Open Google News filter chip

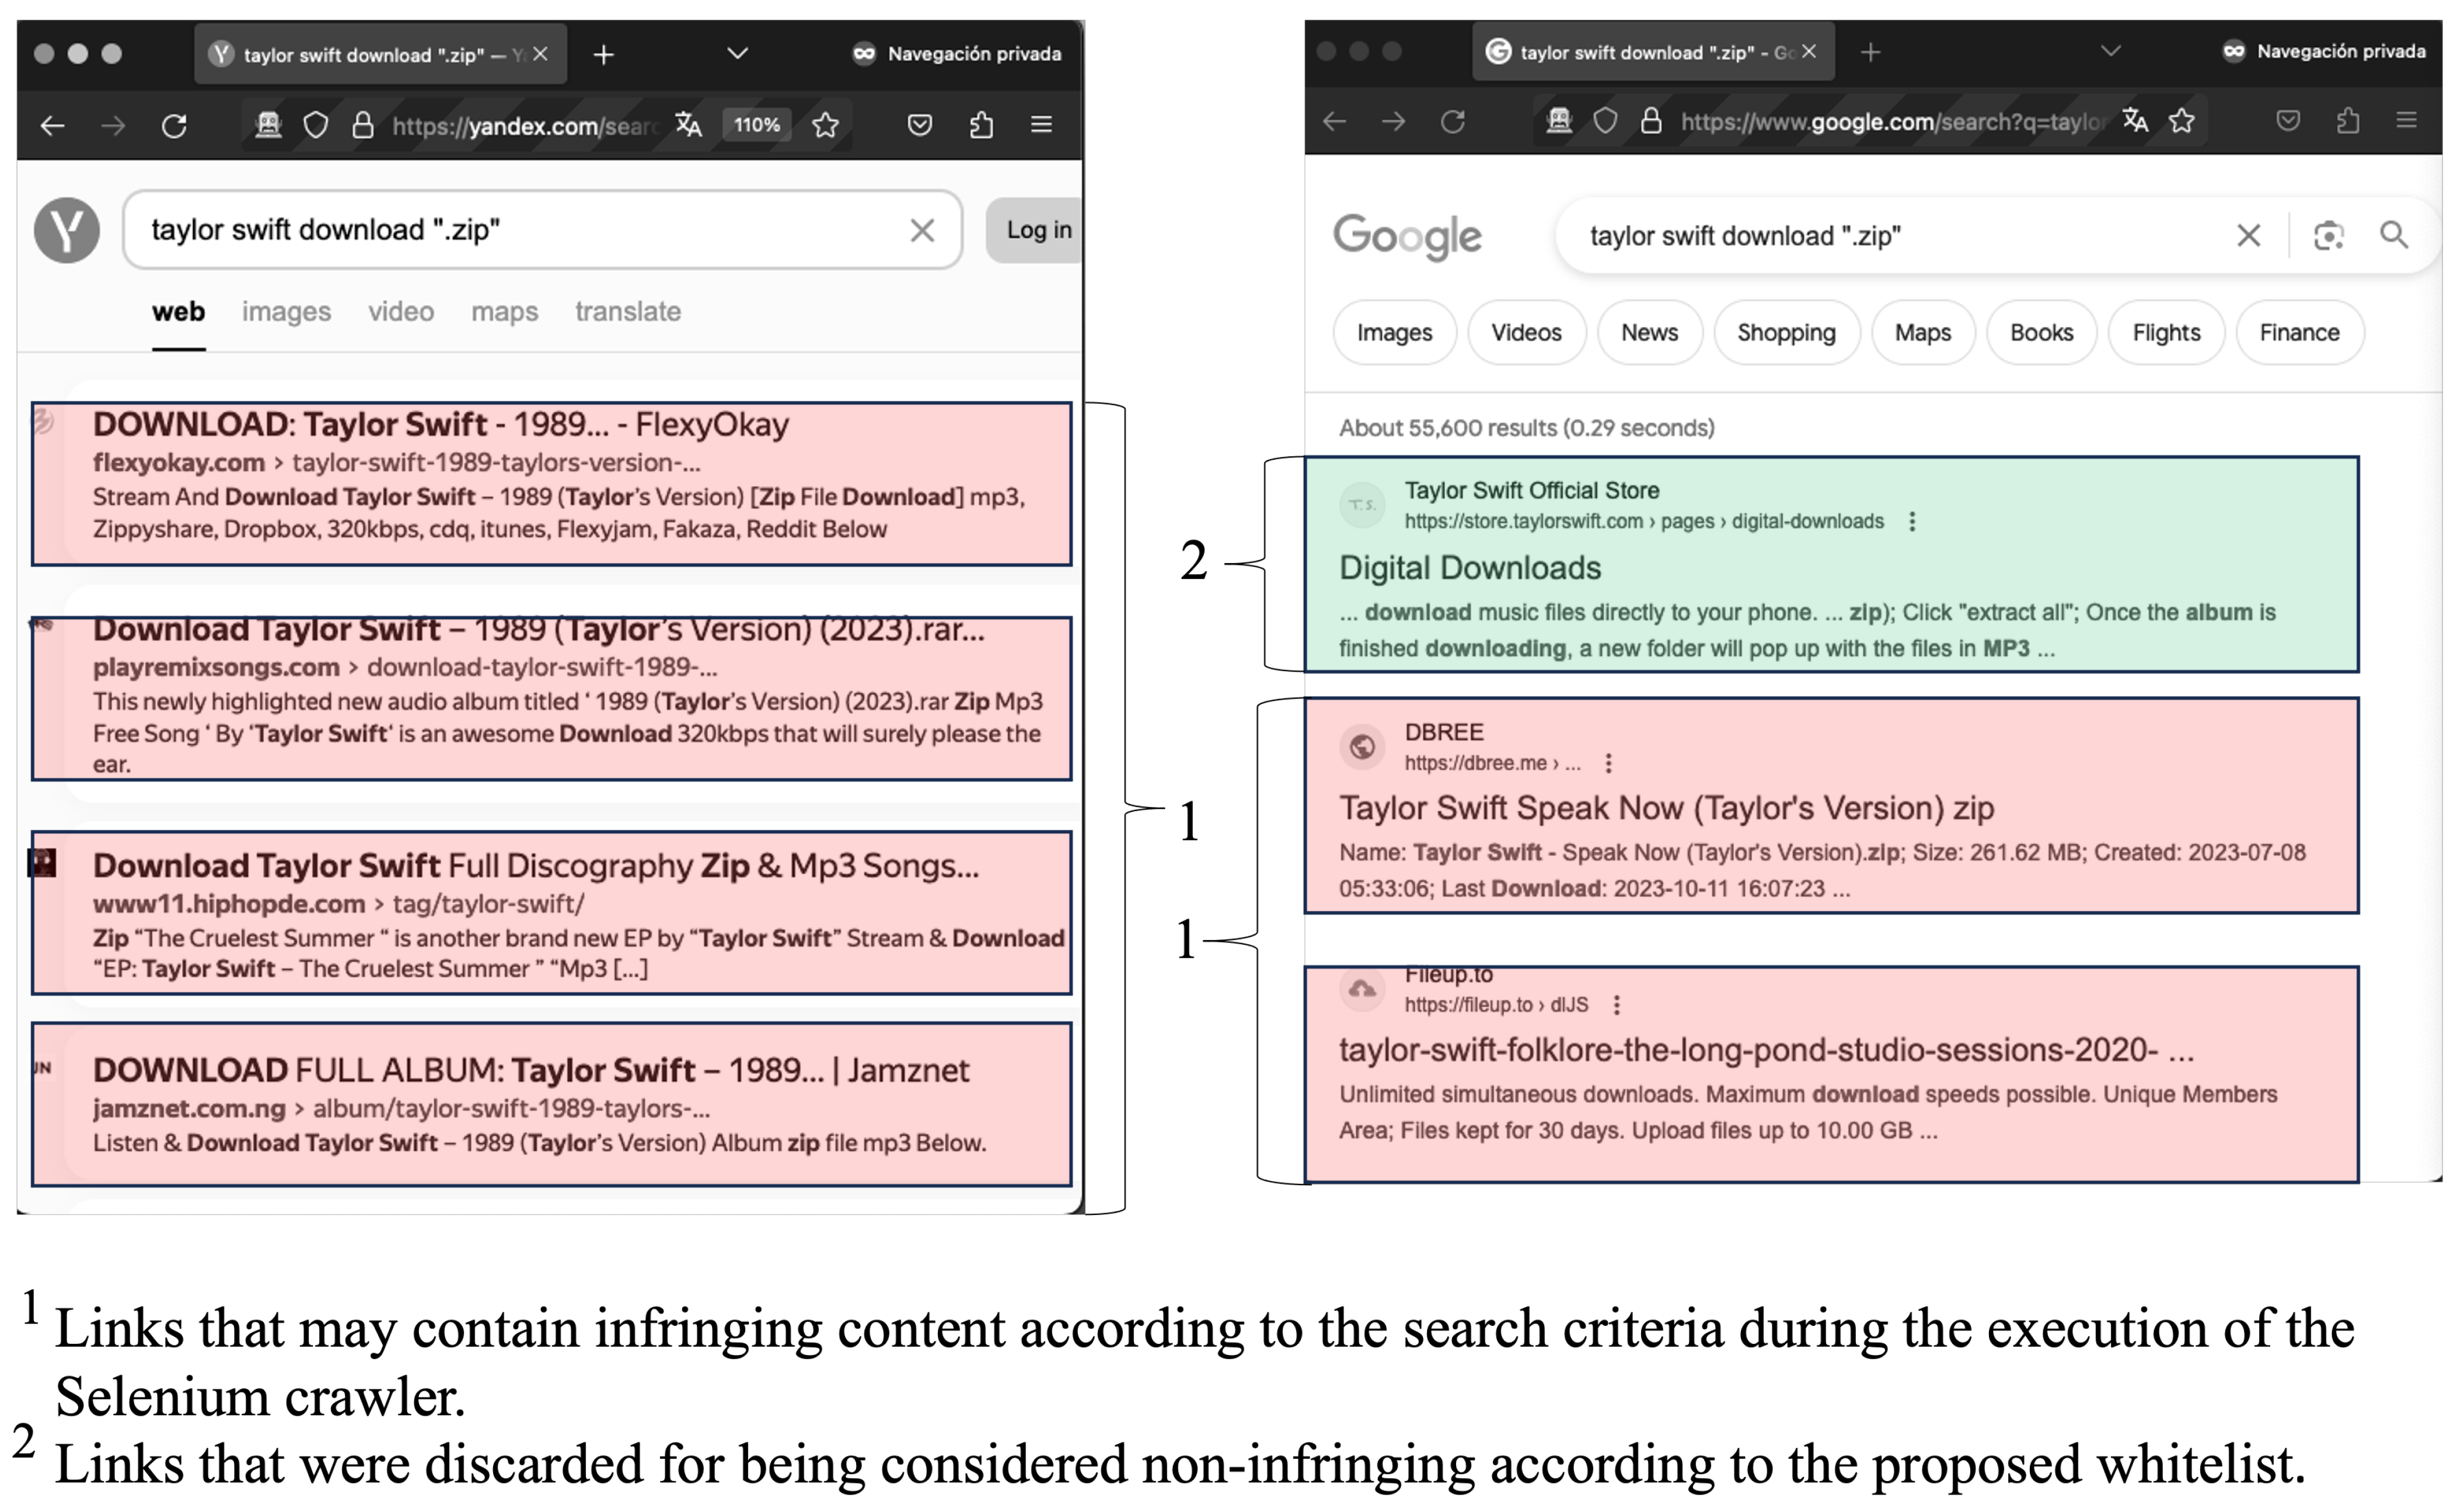(x=1649, y=333)
